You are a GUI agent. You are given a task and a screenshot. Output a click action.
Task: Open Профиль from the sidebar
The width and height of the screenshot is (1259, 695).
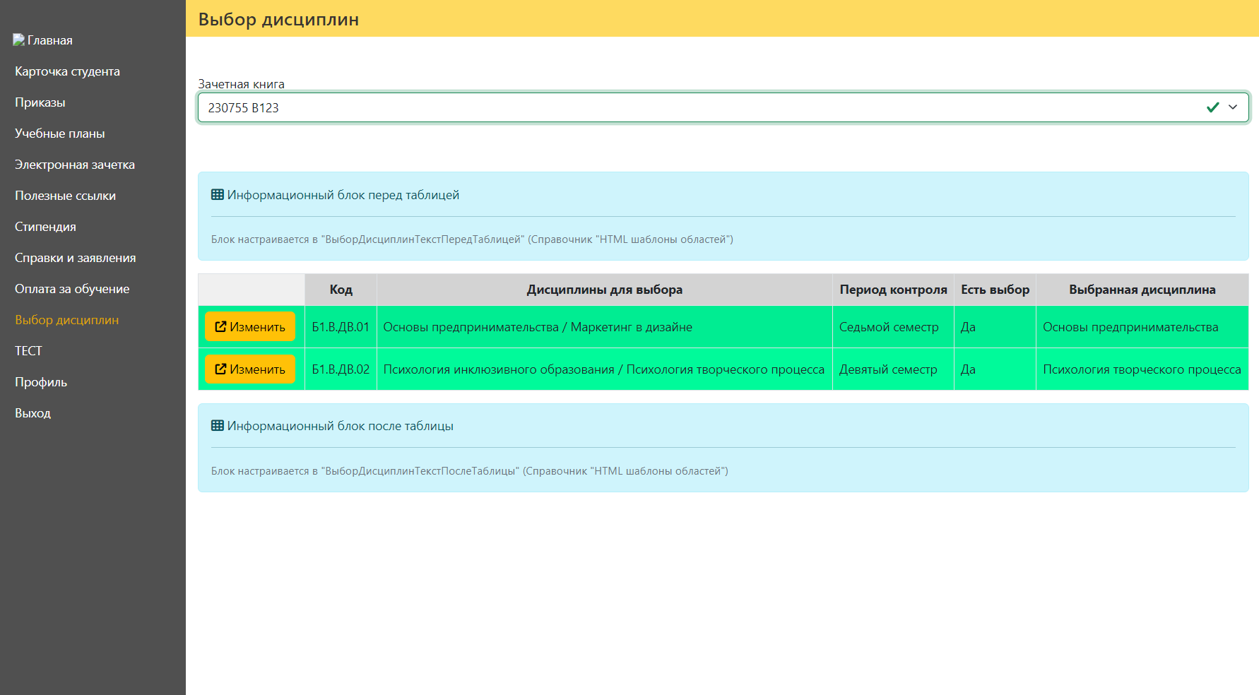coord(41,382)
